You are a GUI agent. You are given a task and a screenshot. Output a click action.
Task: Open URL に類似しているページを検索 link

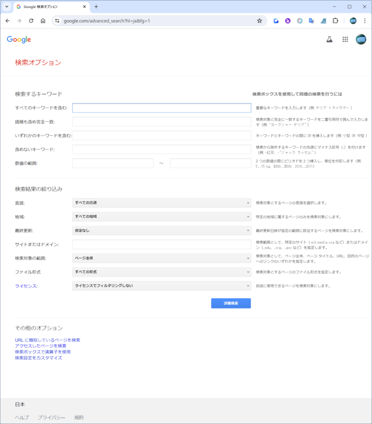click(48, 340)
